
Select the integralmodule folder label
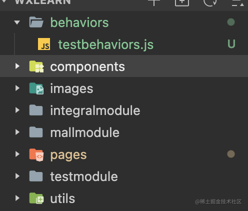[95, 110]
